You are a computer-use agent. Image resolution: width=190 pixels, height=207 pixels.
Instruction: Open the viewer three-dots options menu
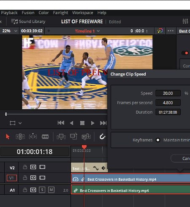(171, 31)
